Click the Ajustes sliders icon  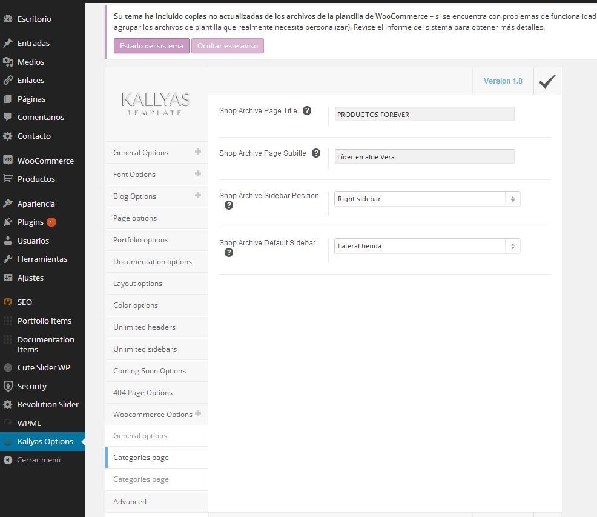[x=8, y=278]
